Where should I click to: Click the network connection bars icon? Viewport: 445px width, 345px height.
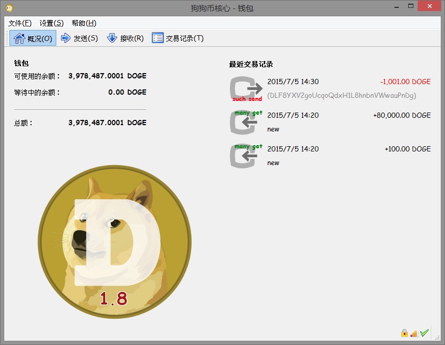pyautogui.click(x=414, y=333)
